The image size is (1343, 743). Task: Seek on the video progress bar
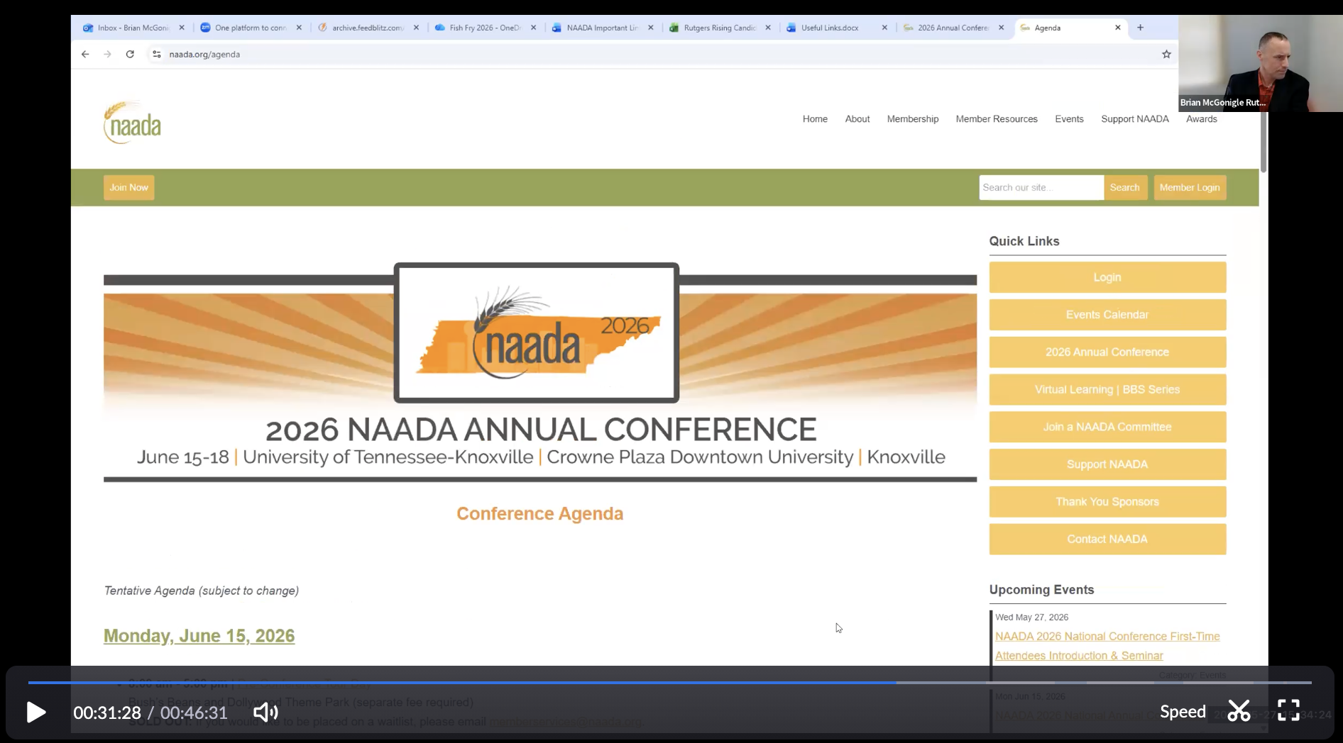669,683
